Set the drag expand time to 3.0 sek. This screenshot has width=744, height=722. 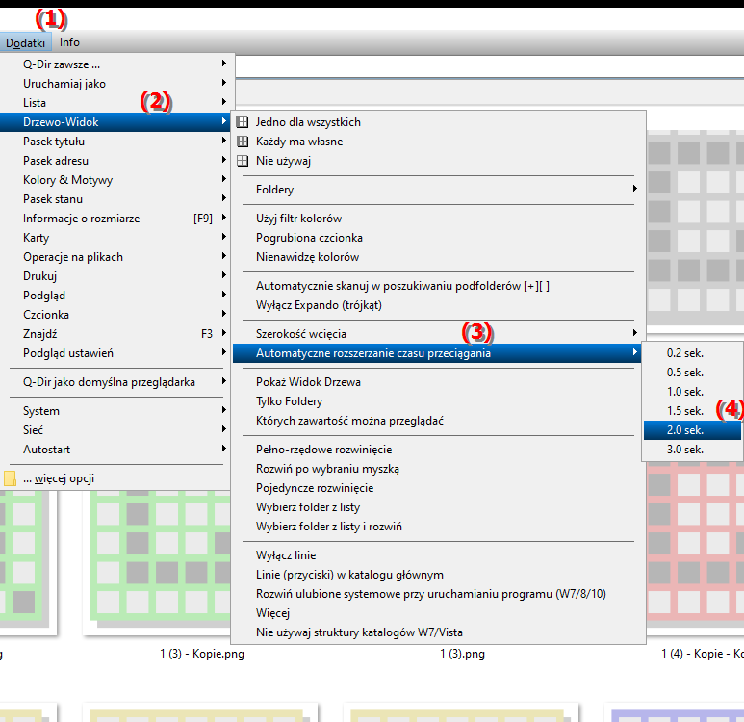[685, 449]
